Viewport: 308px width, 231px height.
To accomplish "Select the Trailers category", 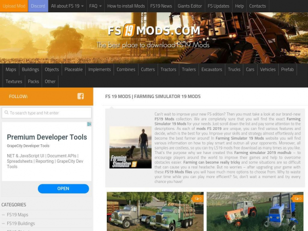I will 189,69.
